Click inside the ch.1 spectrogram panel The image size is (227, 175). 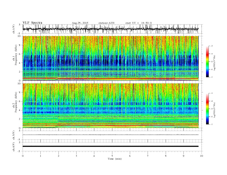click(x=111, y=58)
